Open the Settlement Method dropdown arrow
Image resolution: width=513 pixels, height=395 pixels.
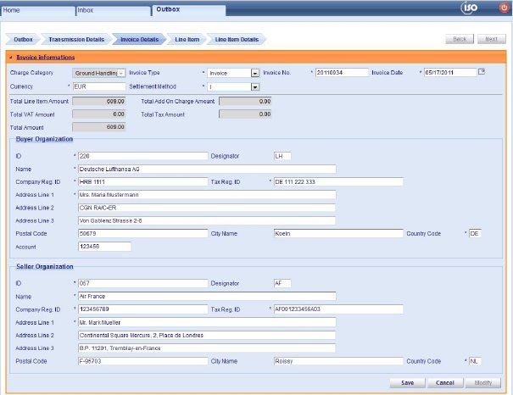click(255, 87)
